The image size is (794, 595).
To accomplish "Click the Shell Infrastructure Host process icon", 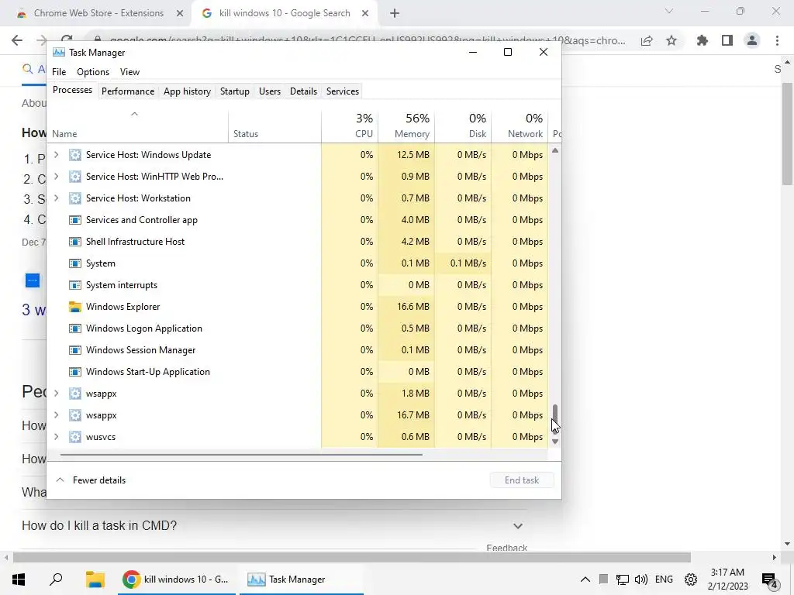I will (75, 242).
